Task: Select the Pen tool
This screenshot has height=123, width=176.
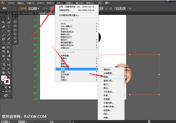Action: (x=4, y=27)
